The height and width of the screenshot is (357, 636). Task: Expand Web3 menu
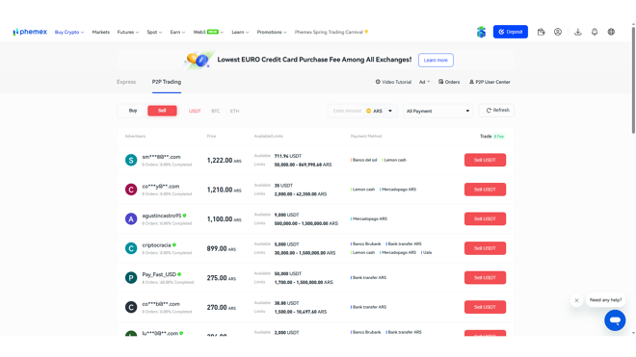[208, 32]
